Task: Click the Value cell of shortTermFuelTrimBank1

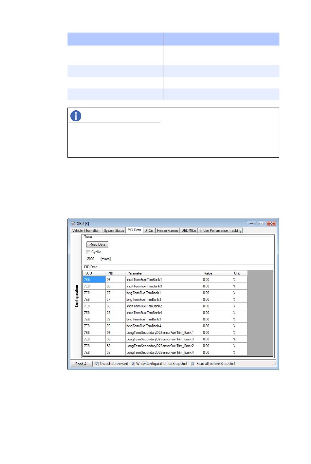Action: click(x=217, y=280)
